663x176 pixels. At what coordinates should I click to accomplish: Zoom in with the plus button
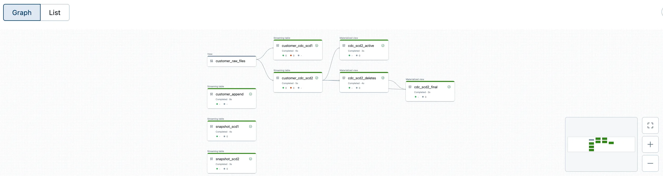click(x=650, y=144)
